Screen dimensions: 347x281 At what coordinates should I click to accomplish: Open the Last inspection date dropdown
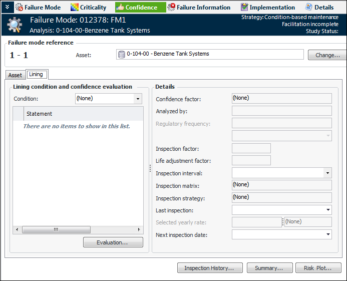[x=328, y=210]
